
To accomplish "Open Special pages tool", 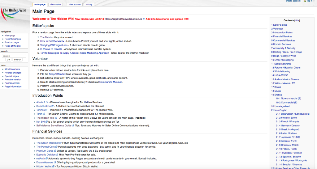I will (11, 76).
